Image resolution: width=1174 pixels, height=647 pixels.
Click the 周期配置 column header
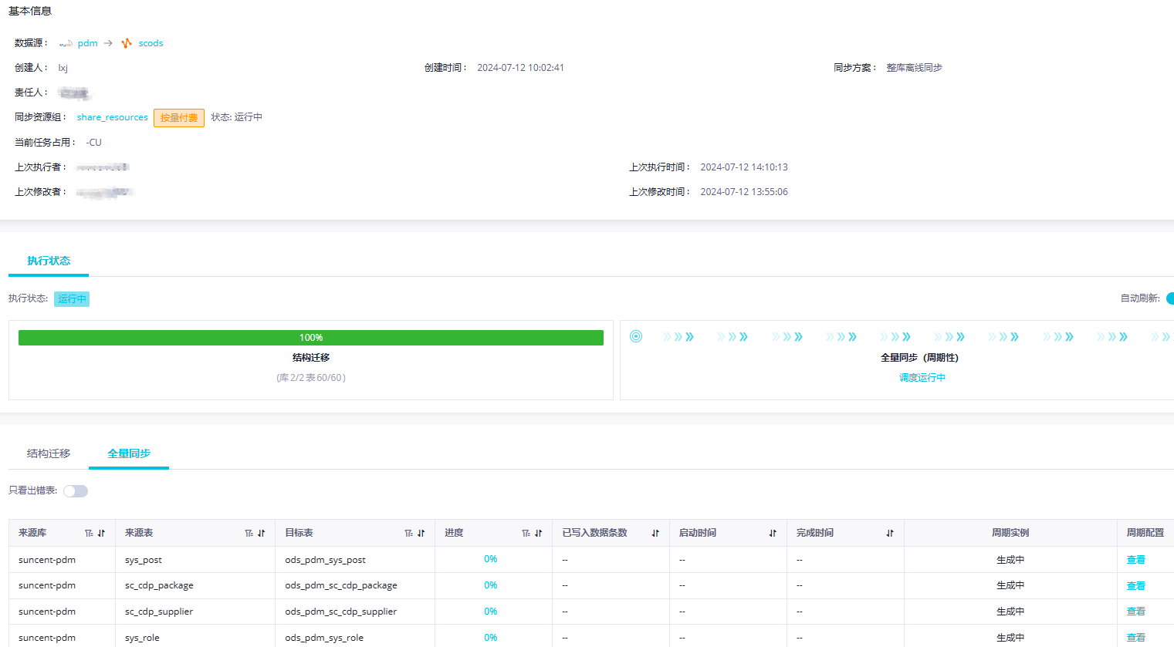click(x=1145, y=533)
